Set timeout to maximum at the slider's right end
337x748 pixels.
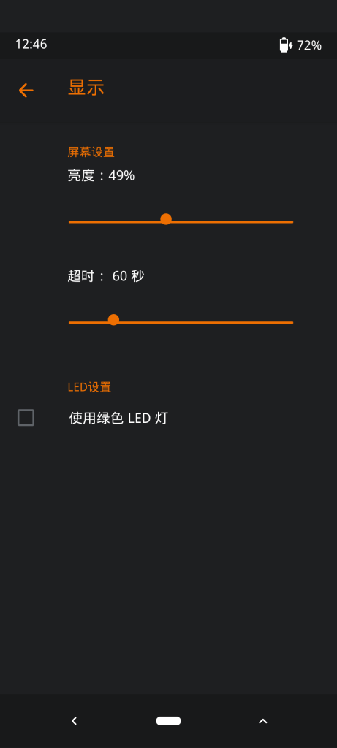[292, 322]
